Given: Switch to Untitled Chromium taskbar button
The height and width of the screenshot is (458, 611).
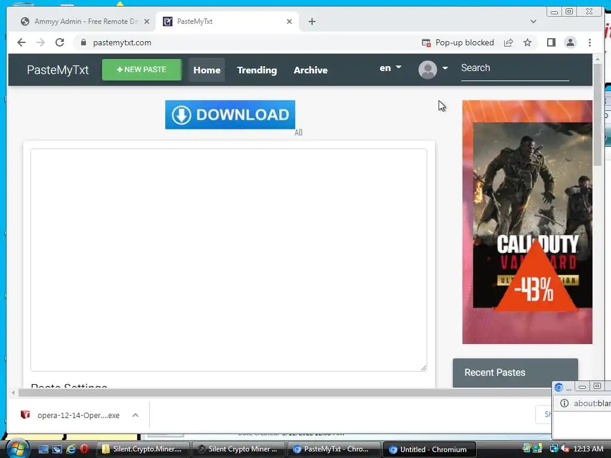Looking at the screenshot, I should tap(430, 449).
